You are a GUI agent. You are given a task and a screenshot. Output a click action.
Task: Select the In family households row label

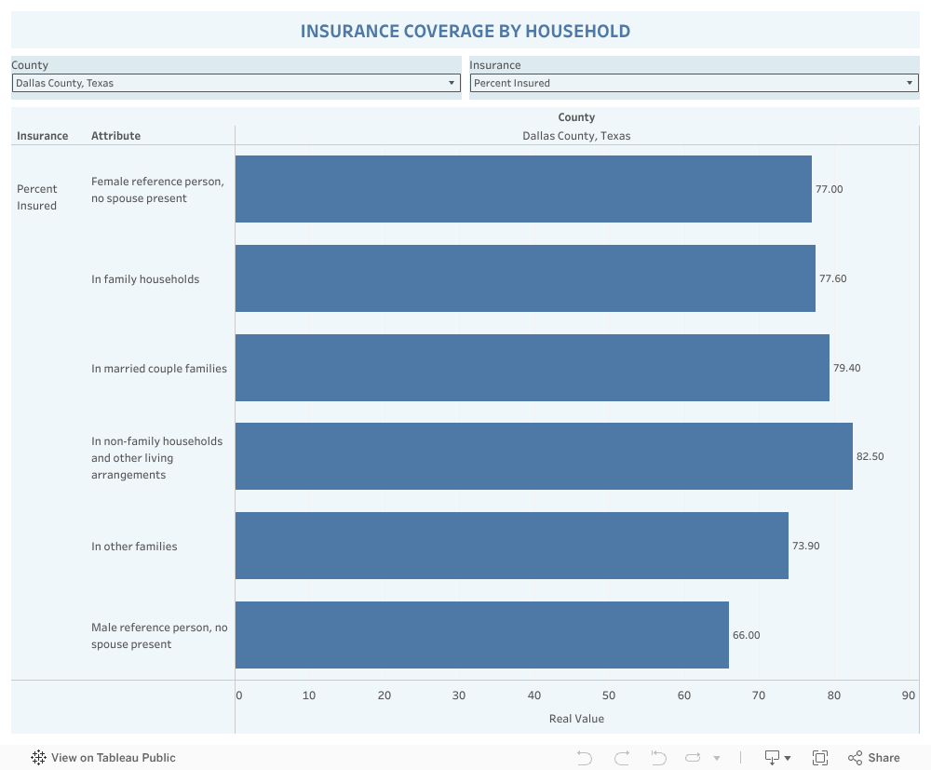pyautogui.click(x=145, y=279)
